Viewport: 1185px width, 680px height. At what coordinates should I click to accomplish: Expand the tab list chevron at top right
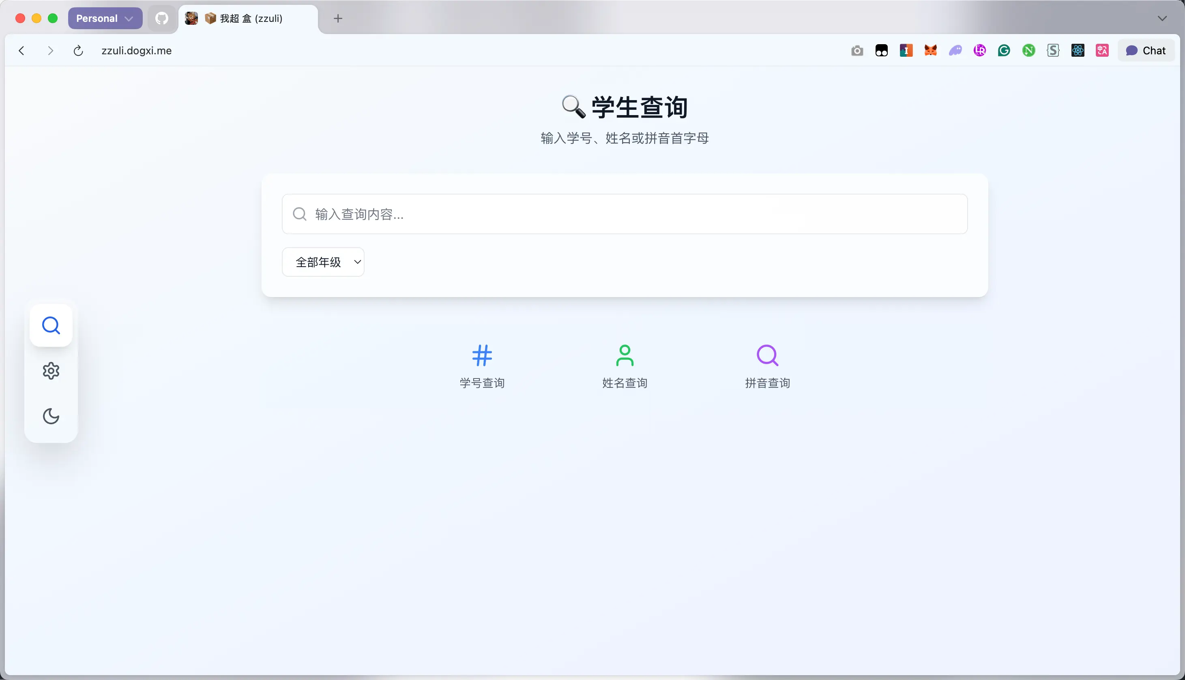pos(1162,18)
